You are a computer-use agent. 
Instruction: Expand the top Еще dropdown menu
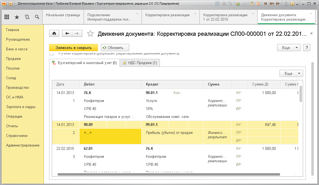pos(289,48)
